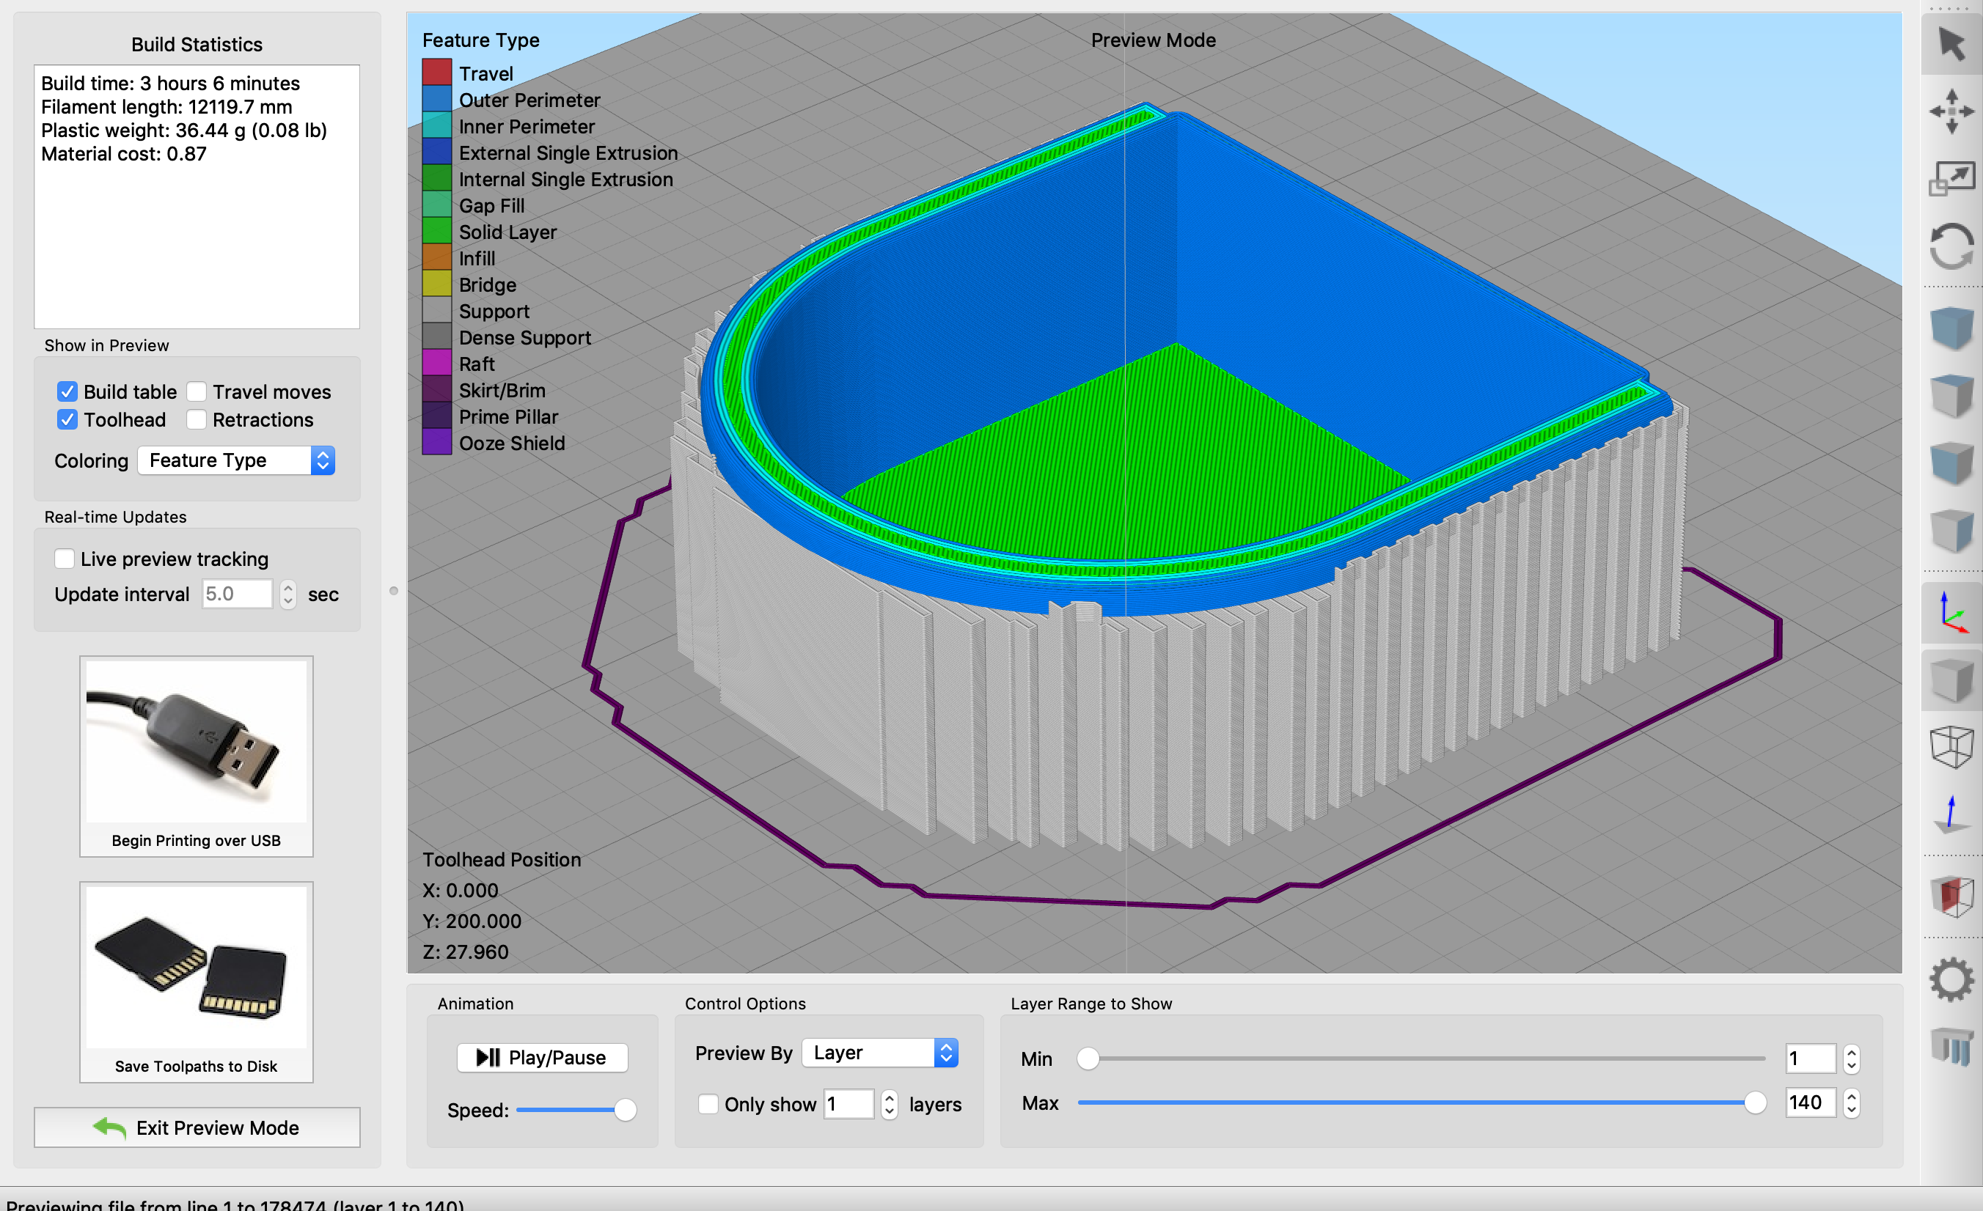Click the 'External Single Extrusion' legend label

(568, 153)
